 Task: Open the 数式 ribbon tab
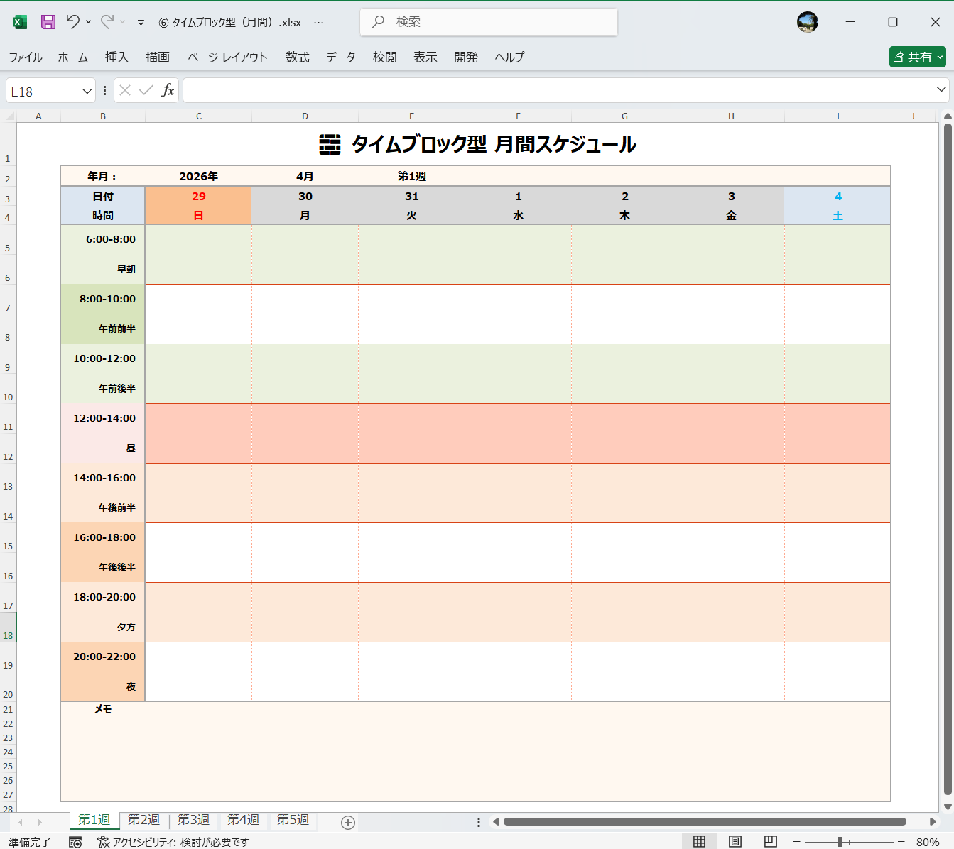pos(297,57)
